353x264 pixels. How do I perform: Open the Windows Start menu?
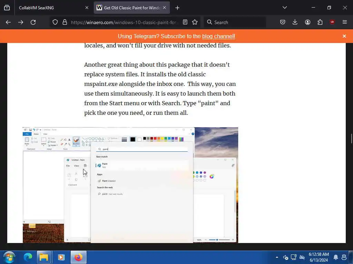pyautogui.click(x=9, y=257)
